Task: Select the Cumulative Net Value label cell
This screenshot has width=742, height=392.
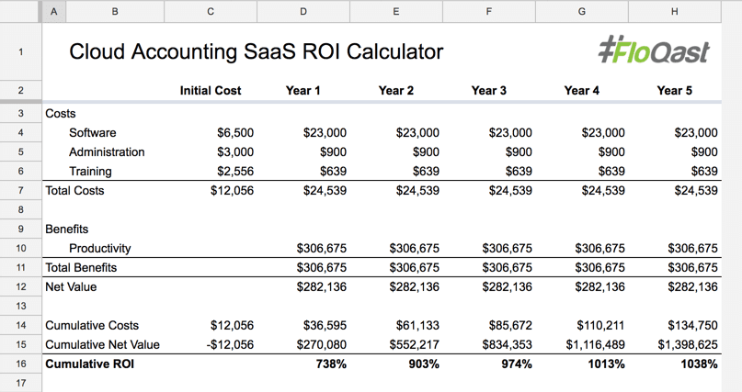Action: point(102,345)
